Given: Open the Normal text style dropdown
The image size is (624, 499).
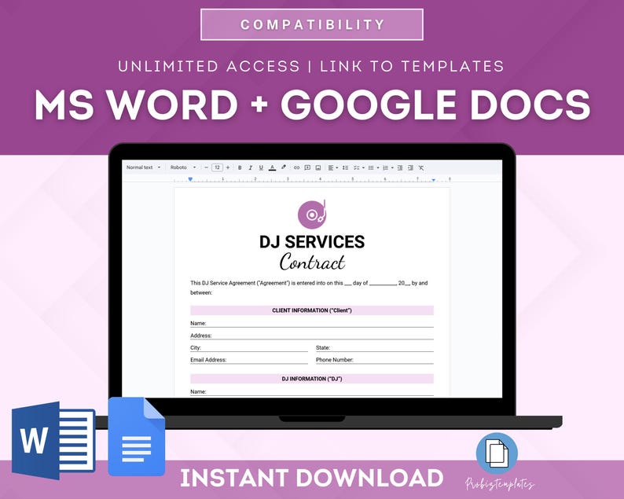Looking at the screenshot, I should coord(143,167).
